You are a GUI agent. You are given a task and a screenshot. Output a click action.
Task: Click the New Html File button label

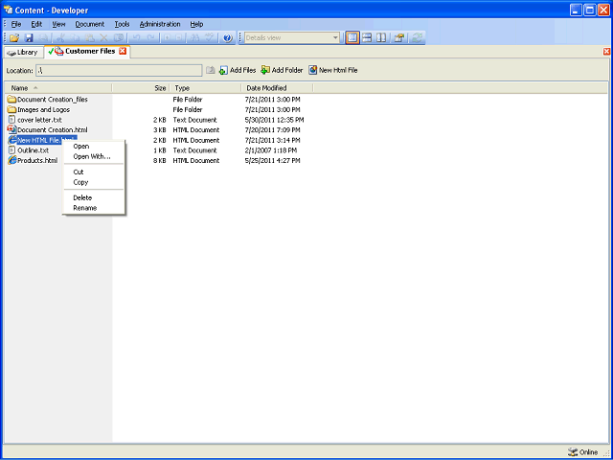pos(338,70)
